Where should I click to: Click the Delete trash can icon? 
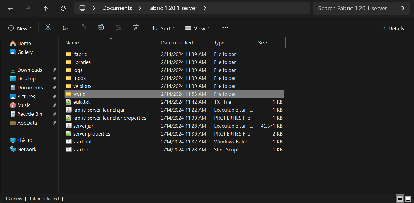pos(136,28)
